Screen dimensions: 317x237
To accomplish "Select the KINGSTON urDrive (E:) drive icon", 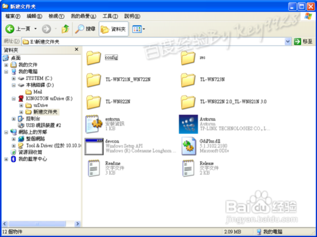I will 21,99.
